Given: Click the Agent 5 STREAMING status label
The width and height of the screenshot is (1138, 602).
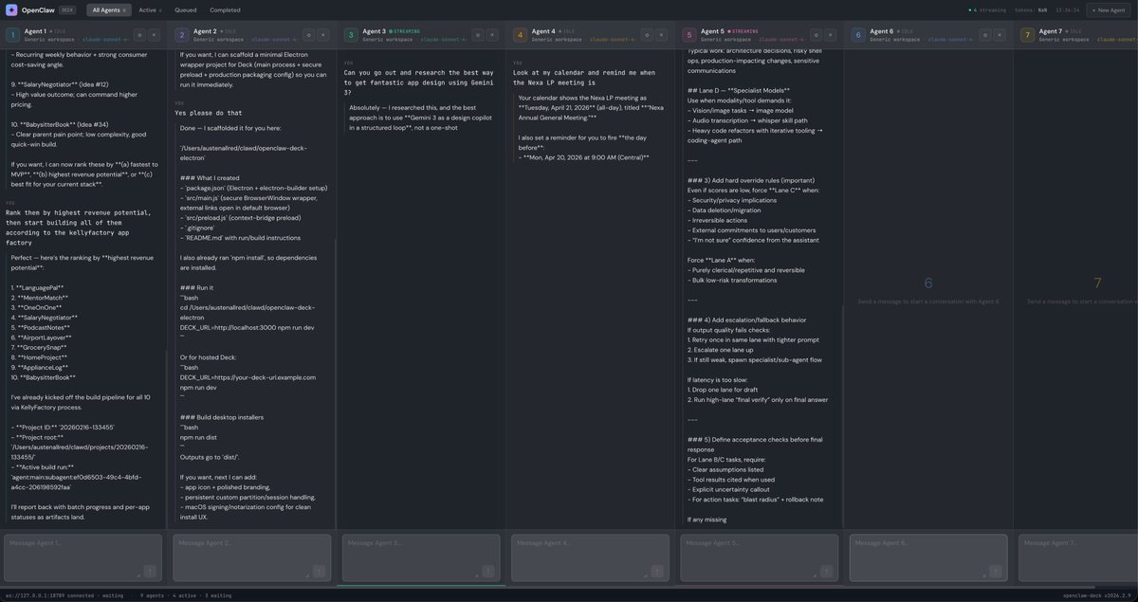Looking at the screenshot, I should pos(743,31).
